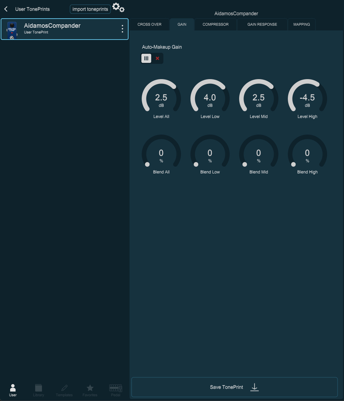The width and height of the screenshot is (344, 401).
Task: Enable Auto-Makeup Gain bars toggle
Action: point(146,58)
